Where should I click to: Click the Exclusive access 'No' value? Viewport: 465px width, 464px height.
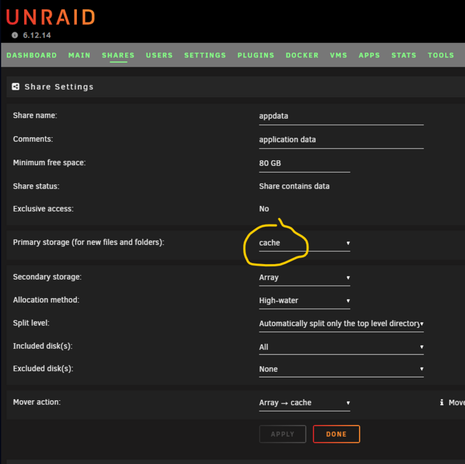pyautogui.click(x=264, y=209)
